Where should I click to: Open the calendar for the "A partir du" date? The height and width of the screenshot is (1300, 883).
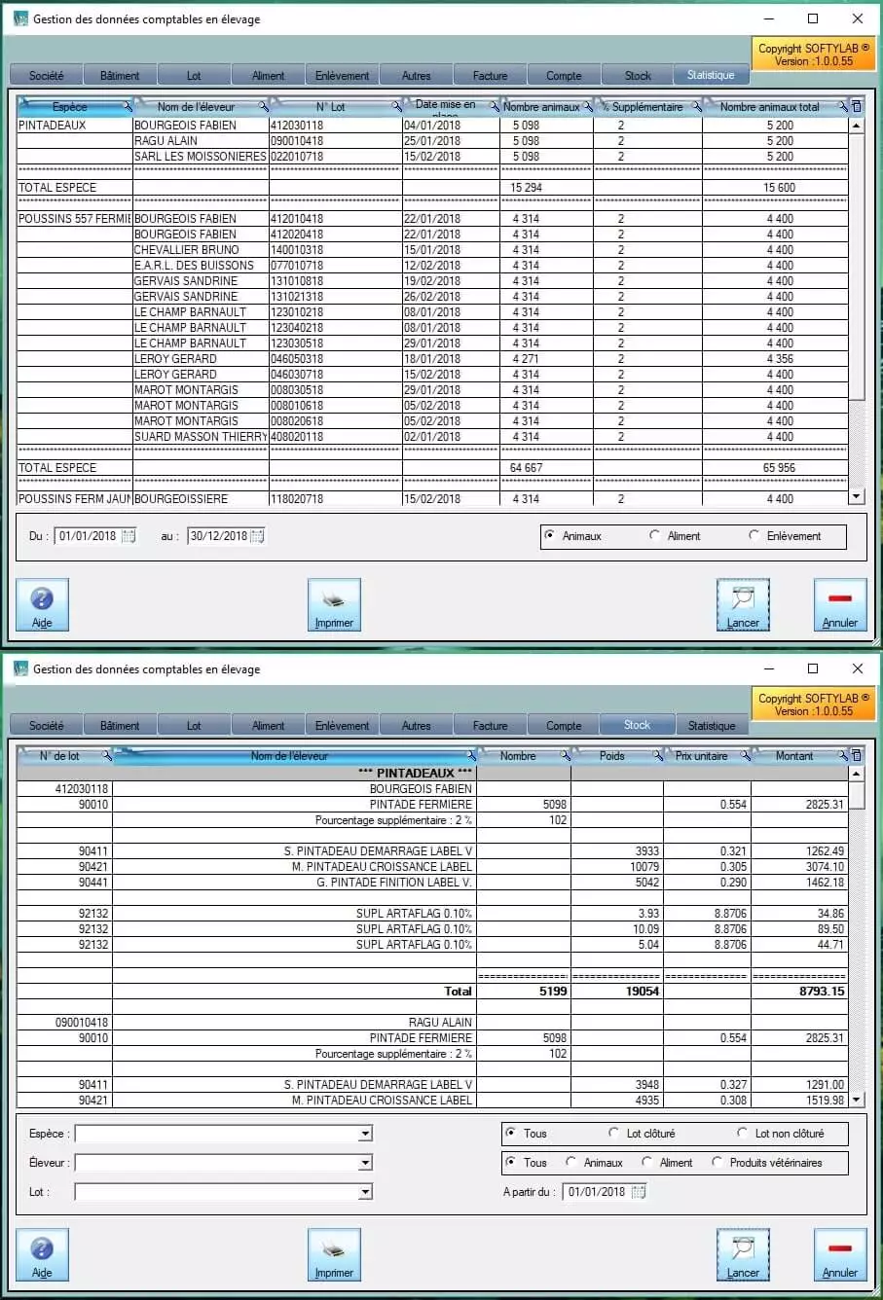[639, 1192]
